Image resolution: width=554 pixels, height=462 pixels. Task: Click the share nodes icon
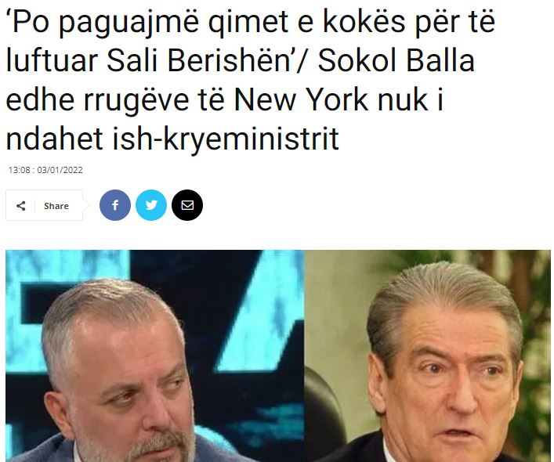[21, 206]
